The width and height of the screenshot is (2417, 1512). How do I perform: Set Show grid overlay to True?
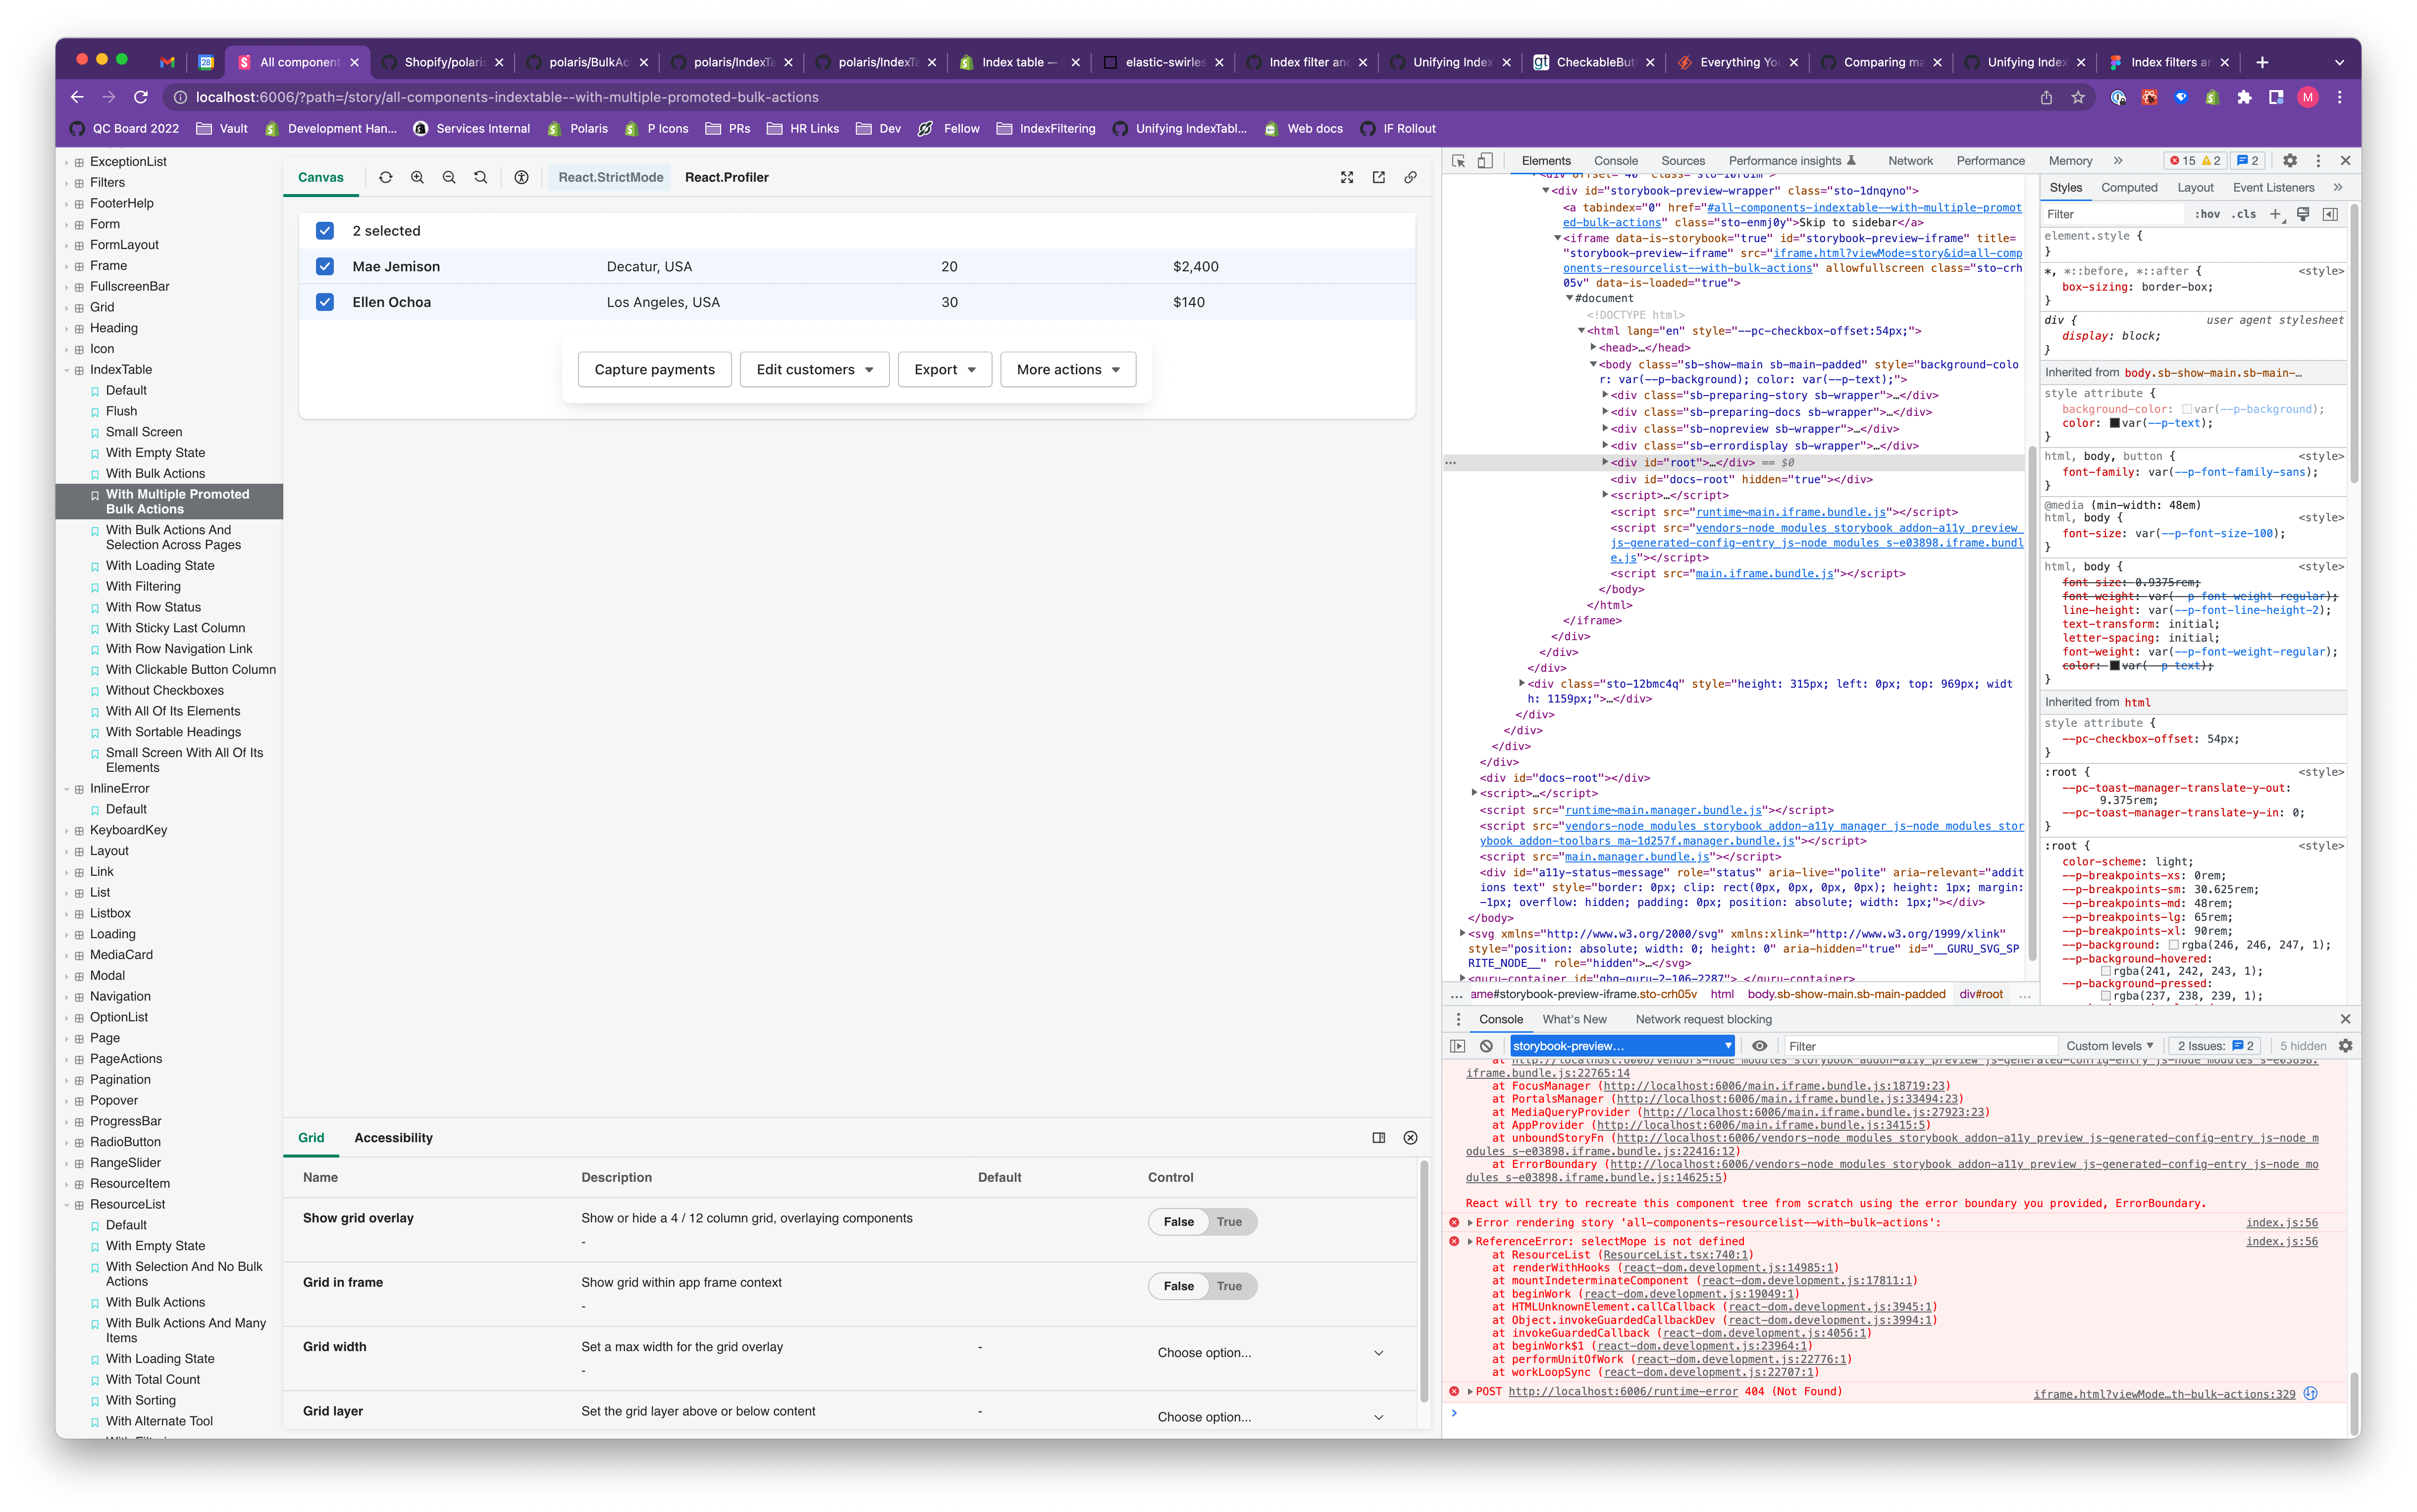(1229, 1222)
